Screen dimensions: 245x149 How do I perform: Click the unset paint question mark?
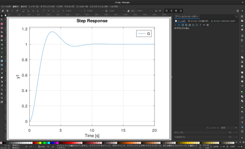(x=200, y=25)
